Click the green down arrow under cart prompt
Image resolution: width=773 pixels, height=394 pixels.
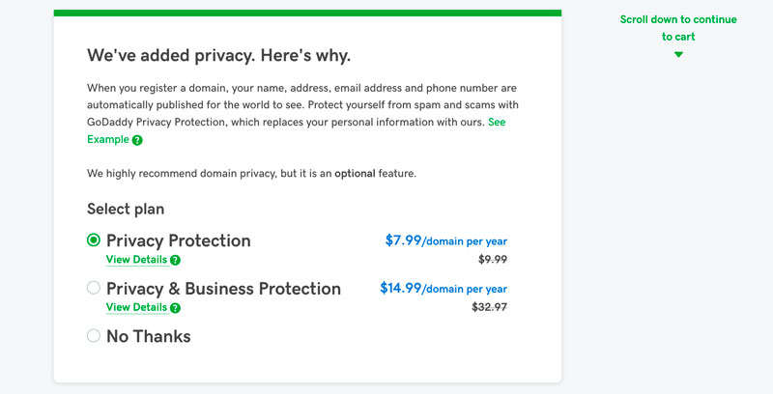click(x=678, y=54)
